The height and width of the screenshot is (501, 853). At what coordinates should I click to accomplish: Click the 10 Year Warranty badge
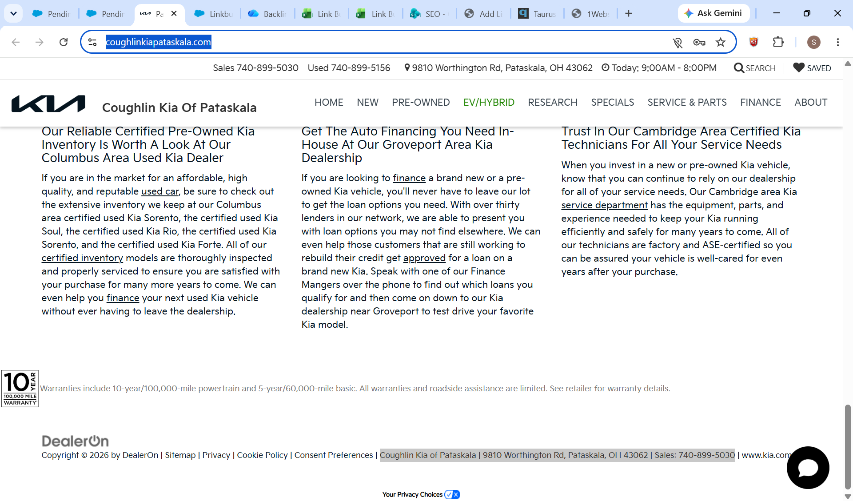pyautogui.click(x=20, y=388)
